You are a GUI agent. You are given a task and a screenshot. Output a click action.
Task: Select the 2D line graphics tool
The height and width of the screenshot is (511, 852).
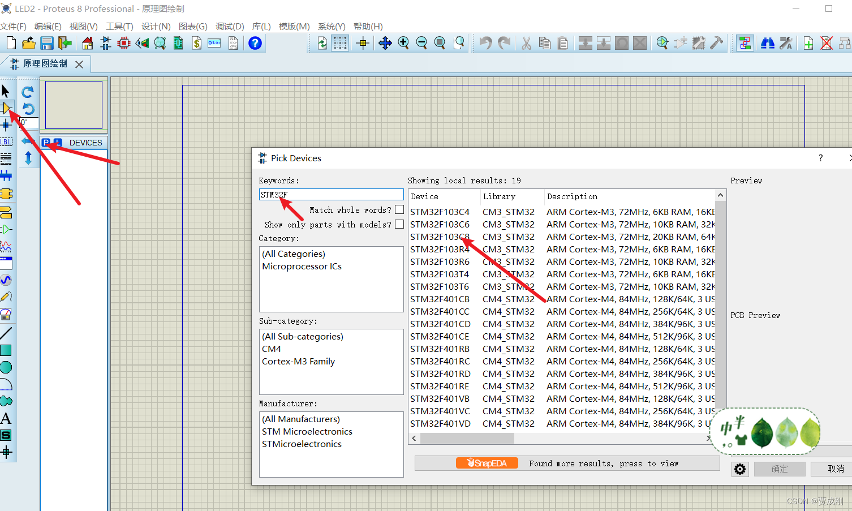coord(6,333)
